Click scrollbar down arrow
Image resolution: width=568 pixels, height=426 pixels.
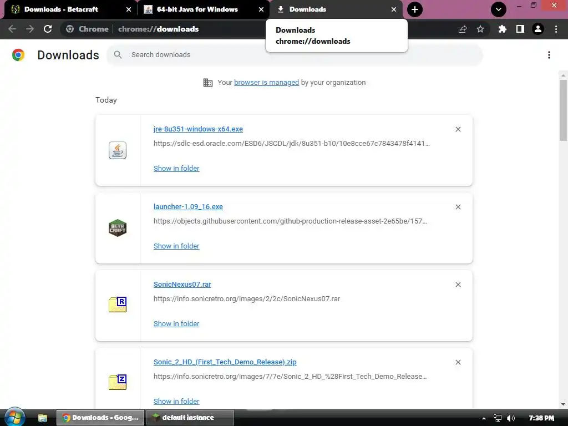563,404
